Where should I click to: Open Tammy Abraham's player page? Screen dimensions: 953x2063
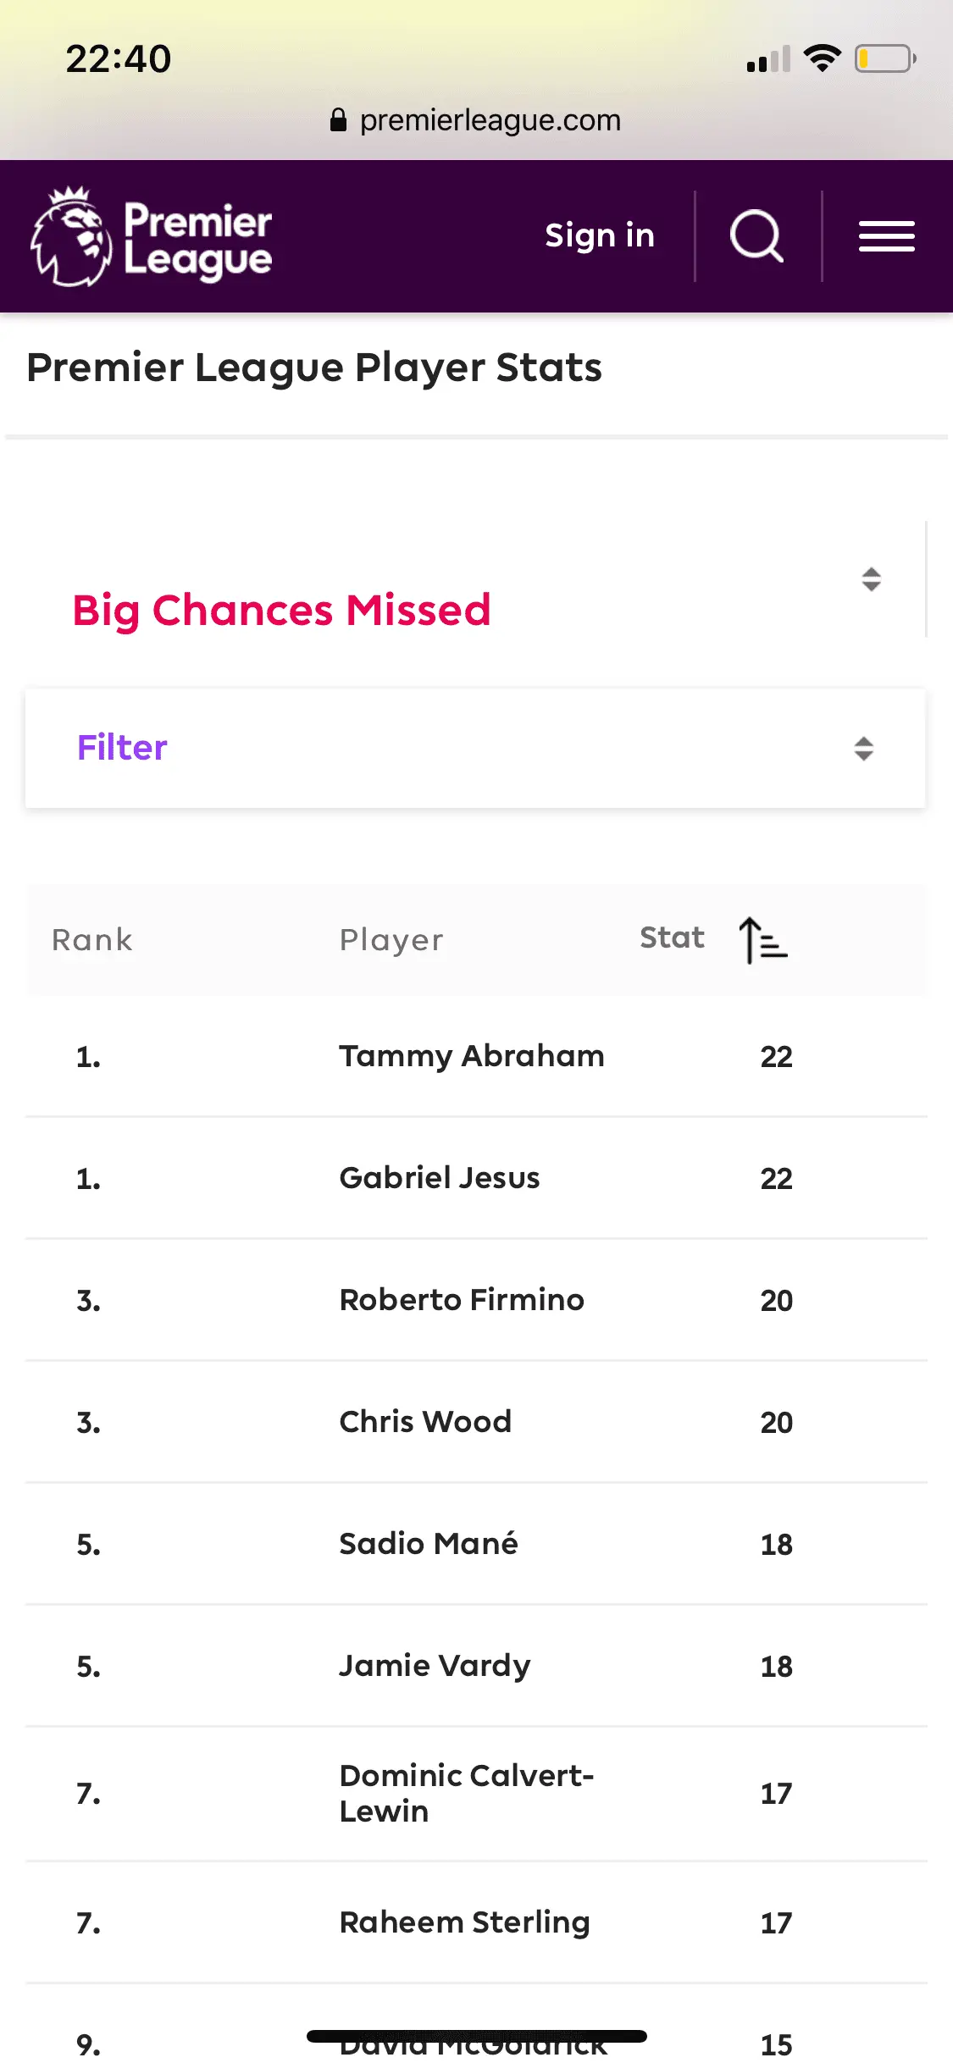472,1056
